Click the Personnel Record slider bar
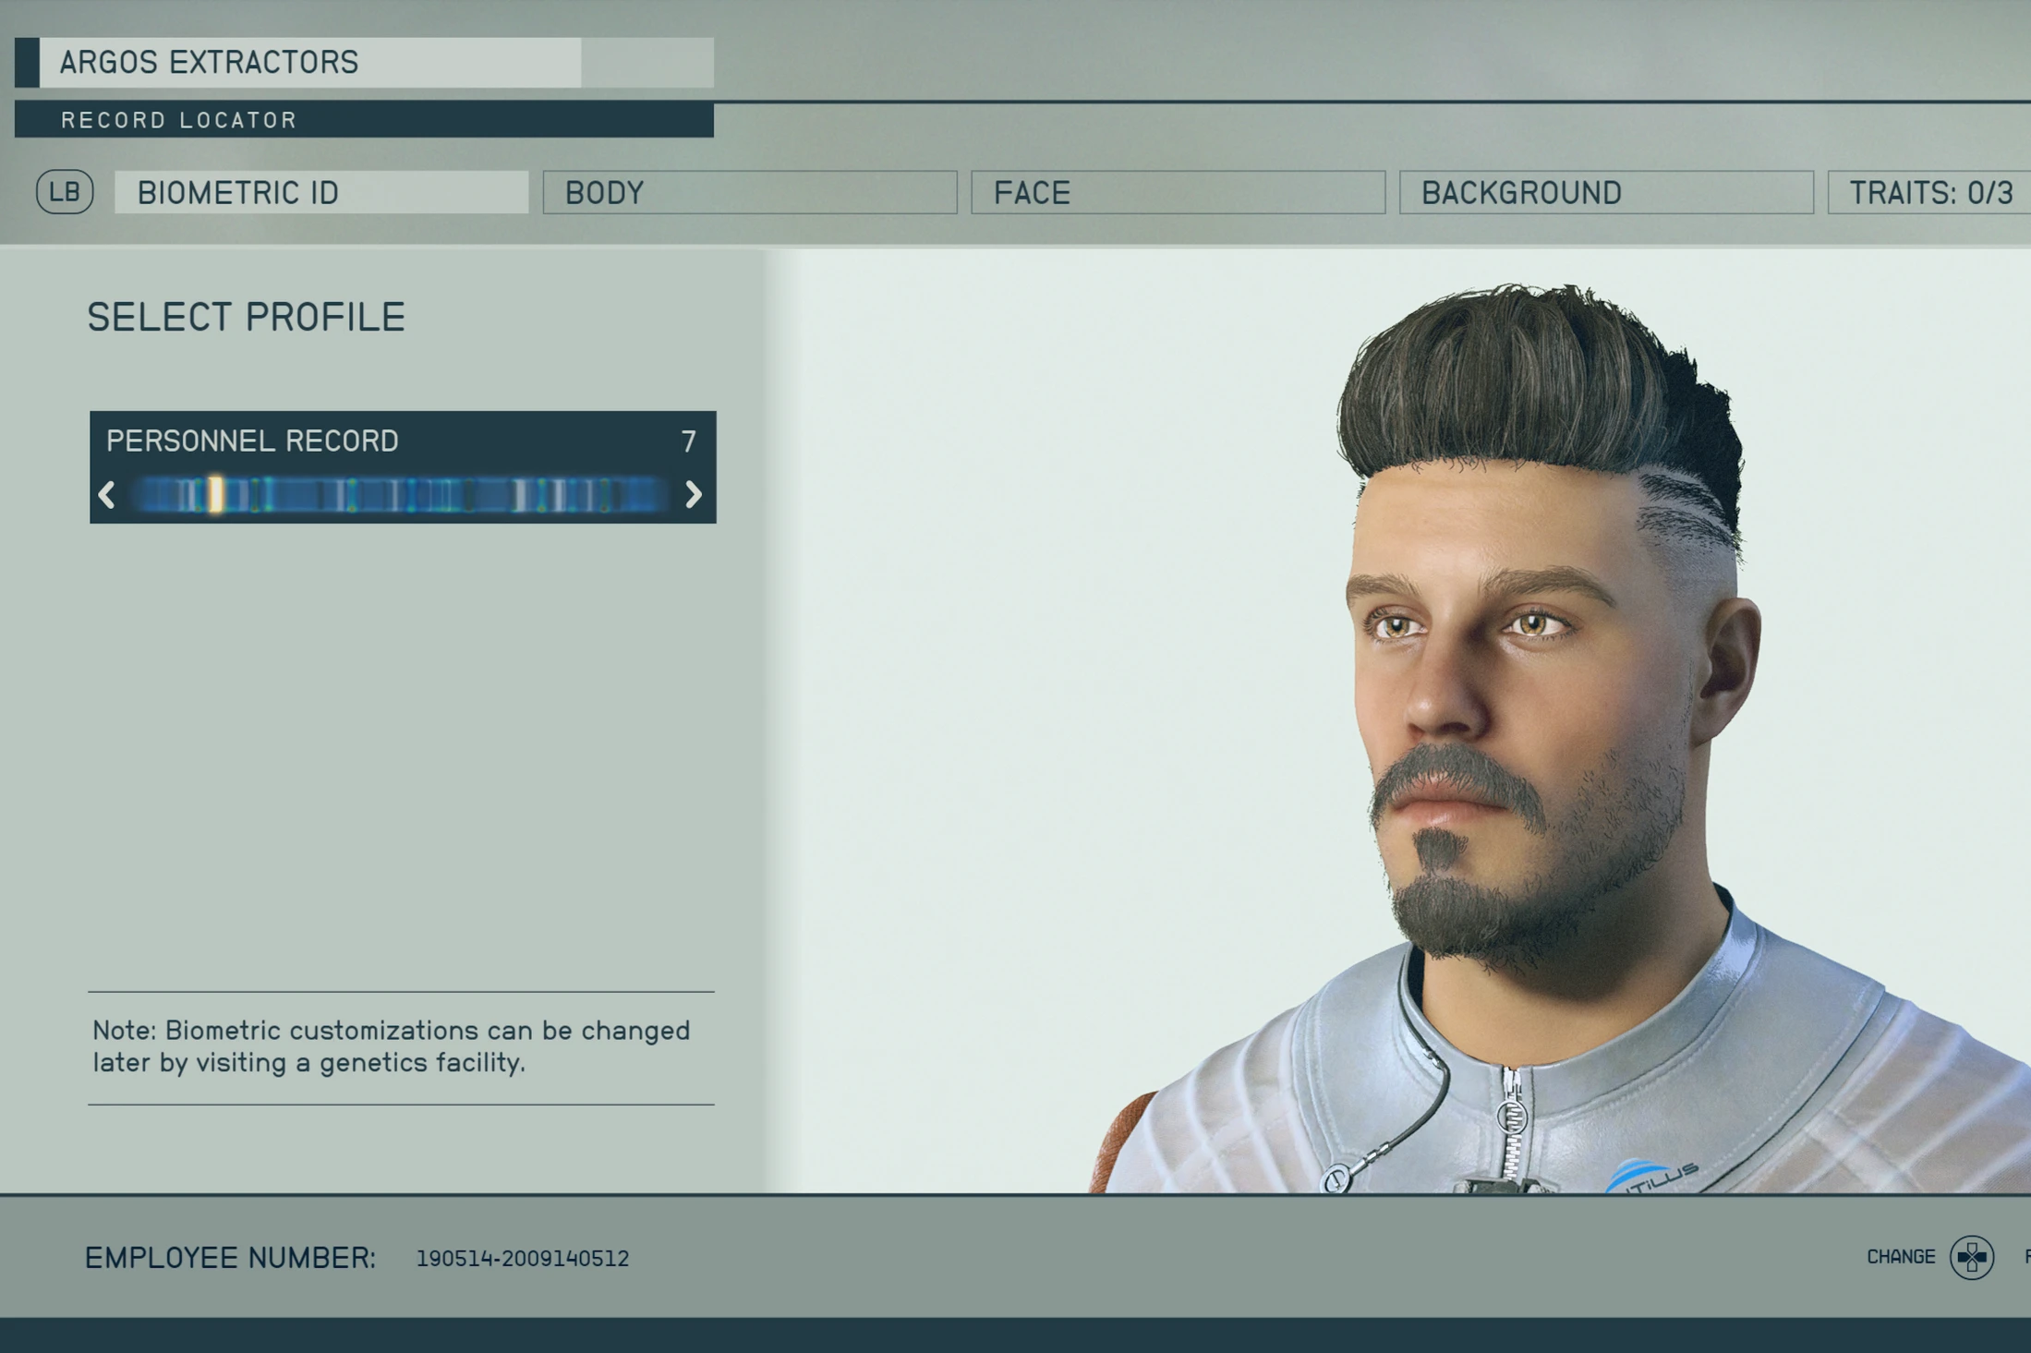The image size is (2031, 1353). 400,495
